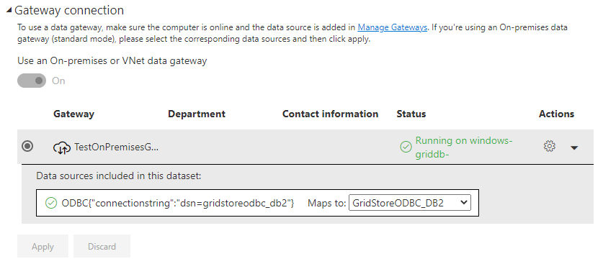Image resolution: width=603 pixels, height=264 pixels.
Task: Click the Department column header
Action: pyautogui.click(x=197, y=114)
